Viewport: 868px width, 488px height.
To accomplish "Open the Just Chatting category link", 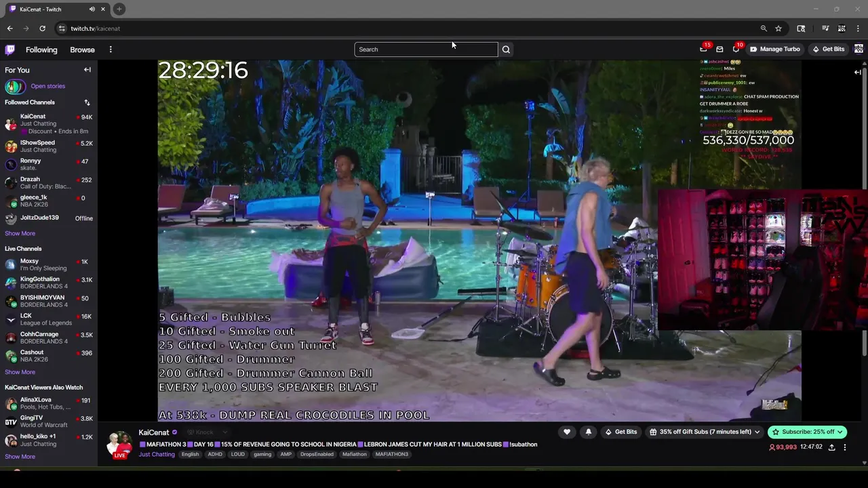I will coord(157,454).
